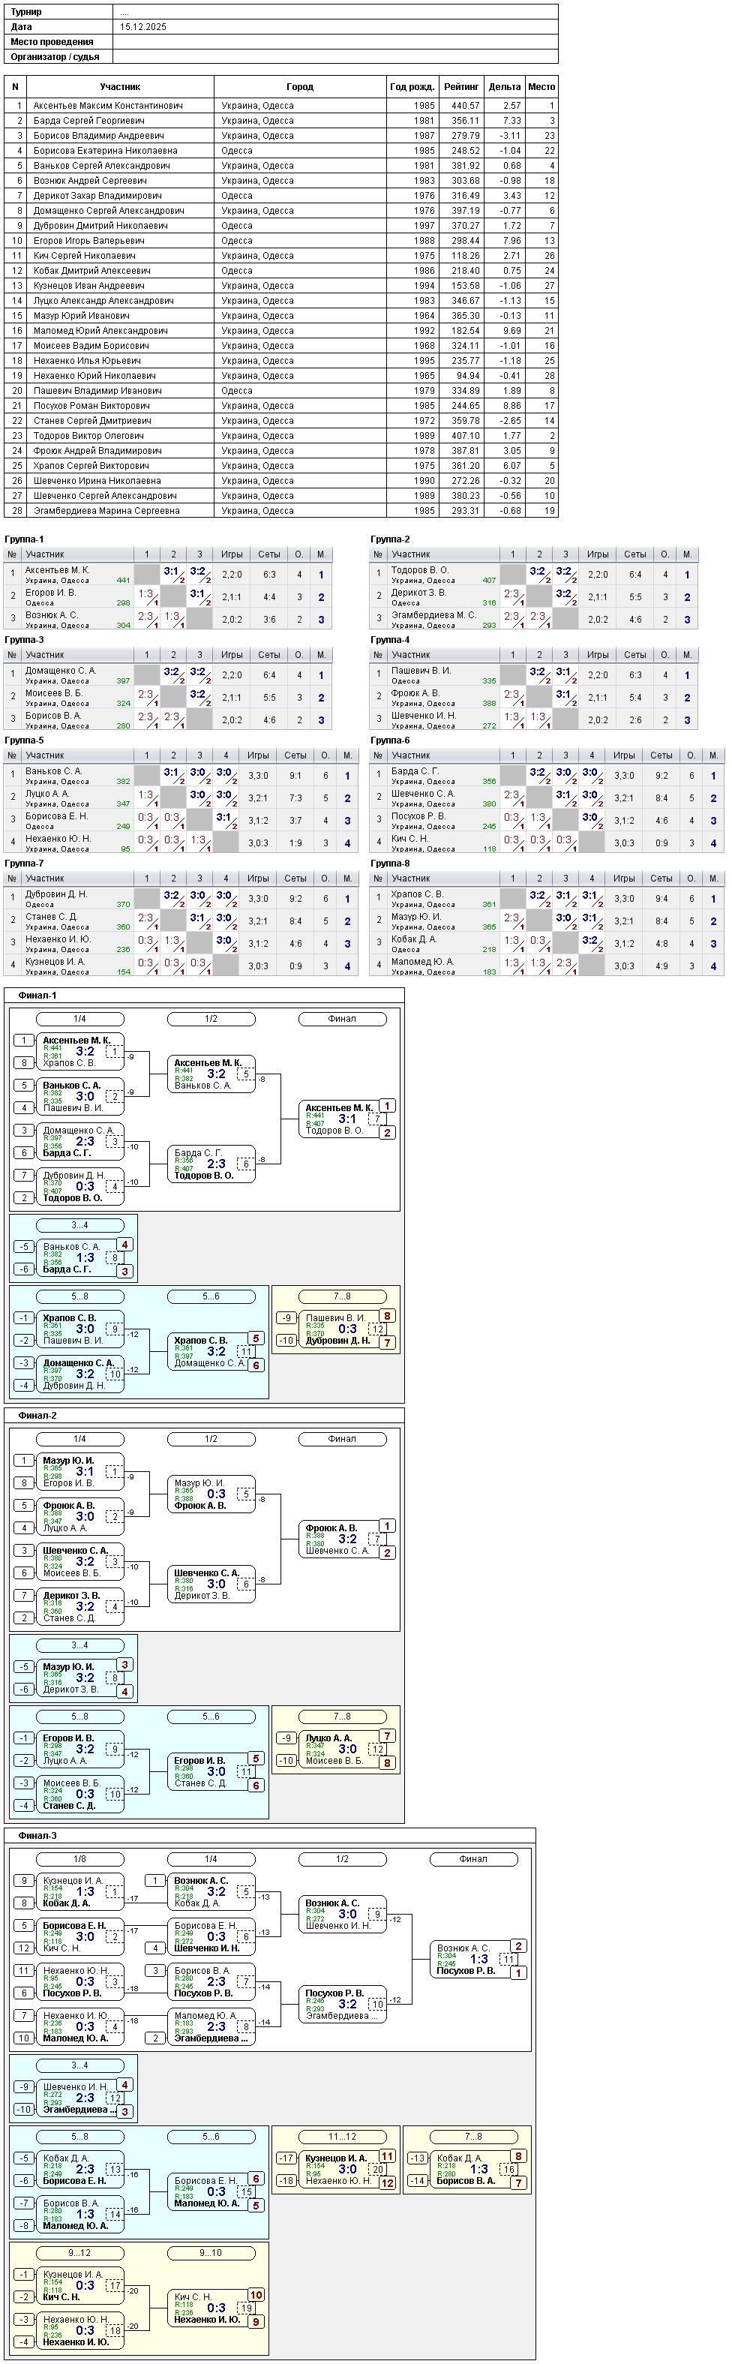Click the Год рожд. column header
This screenshot has height=2364, width=732.
click(x=412, y=86)
